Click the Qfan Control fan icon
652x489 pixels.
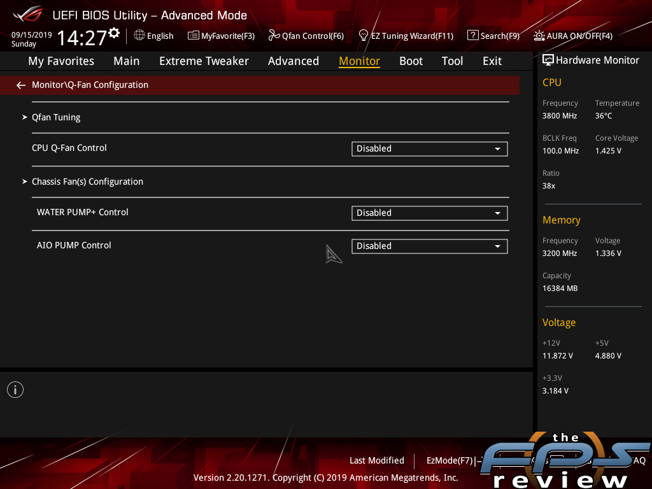click(274, 36)
